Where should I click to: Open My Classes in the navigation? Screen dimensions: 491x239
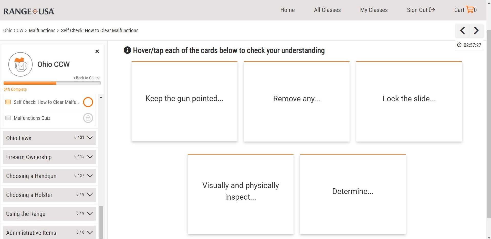(x=374, y=10)
